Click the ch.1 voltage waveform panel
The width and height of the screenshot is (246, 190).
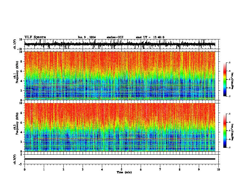pyautogui.click(x=121, y=44)
